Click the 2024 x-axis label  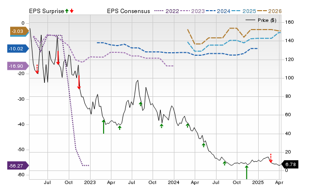[173, 182]
